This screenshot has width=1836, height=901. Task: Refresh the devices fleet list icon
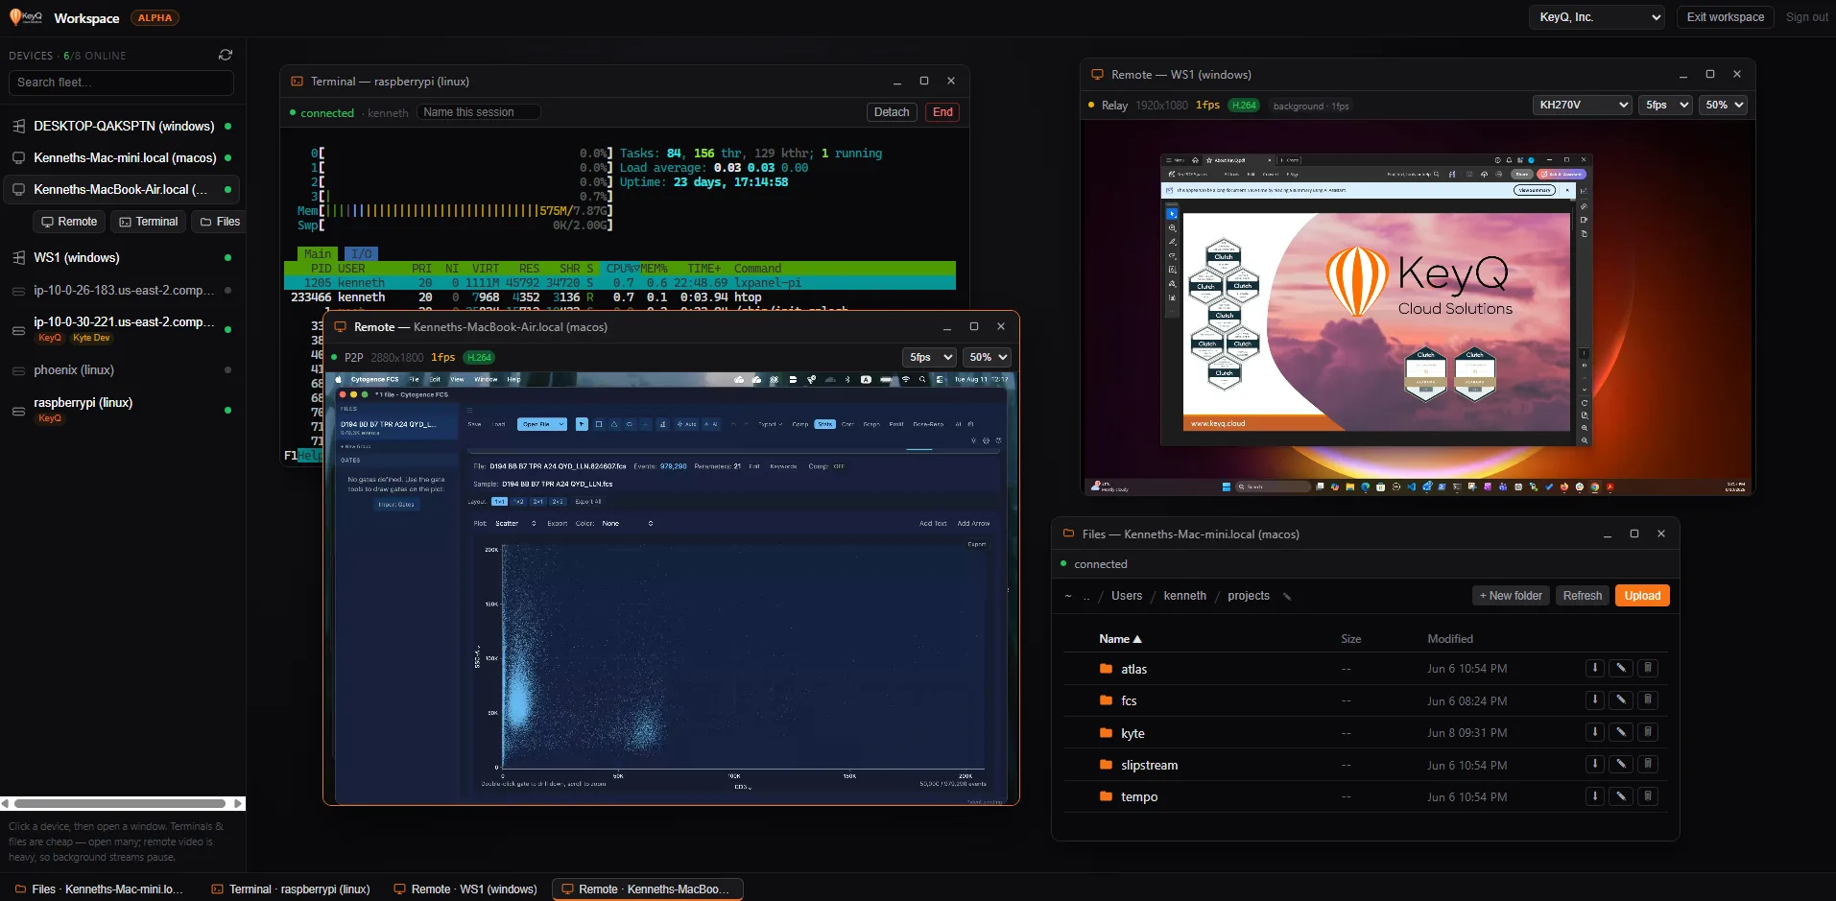226,55
